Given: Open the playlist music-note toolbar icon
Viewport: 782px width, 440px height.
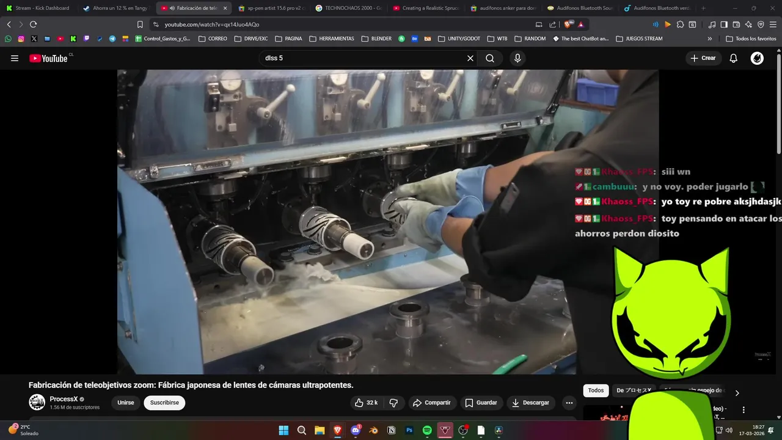Looking at the screenshot, I should click(x=712, y=24).
